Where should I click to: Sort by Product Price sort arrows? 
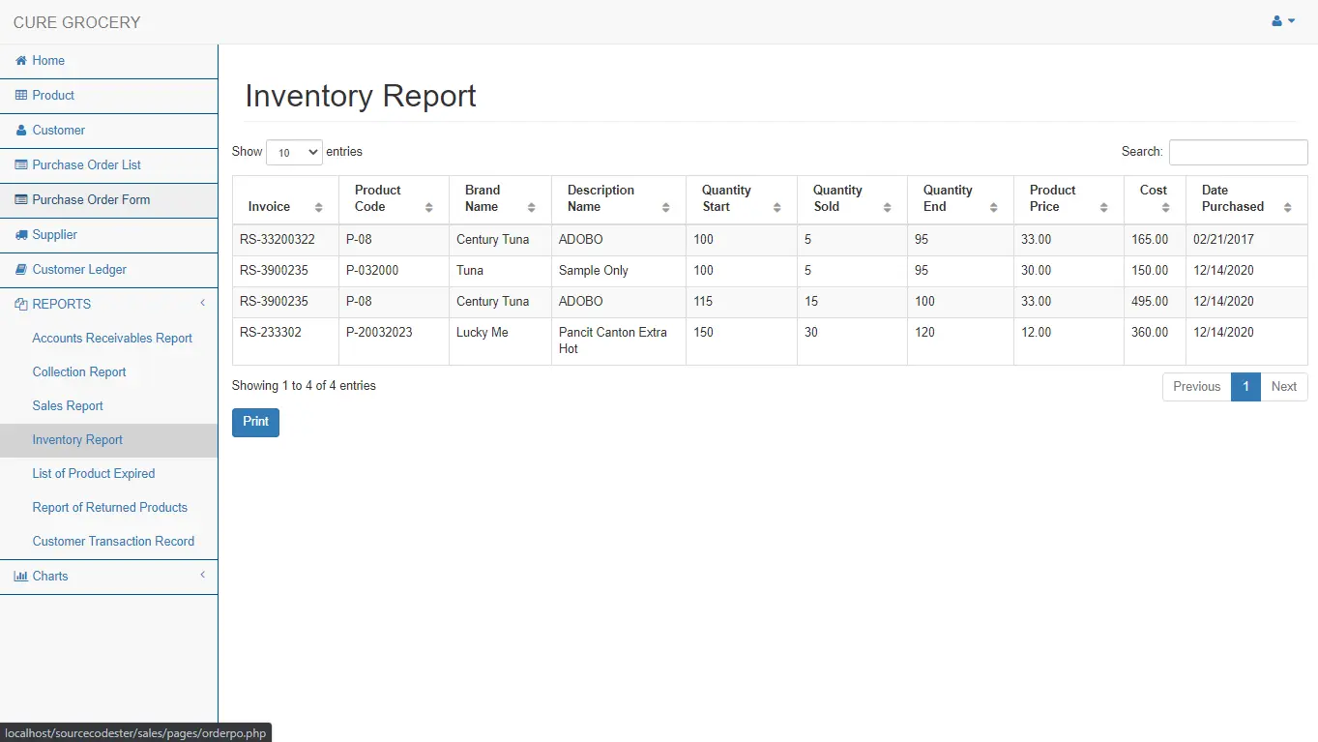click(1104, 207)
